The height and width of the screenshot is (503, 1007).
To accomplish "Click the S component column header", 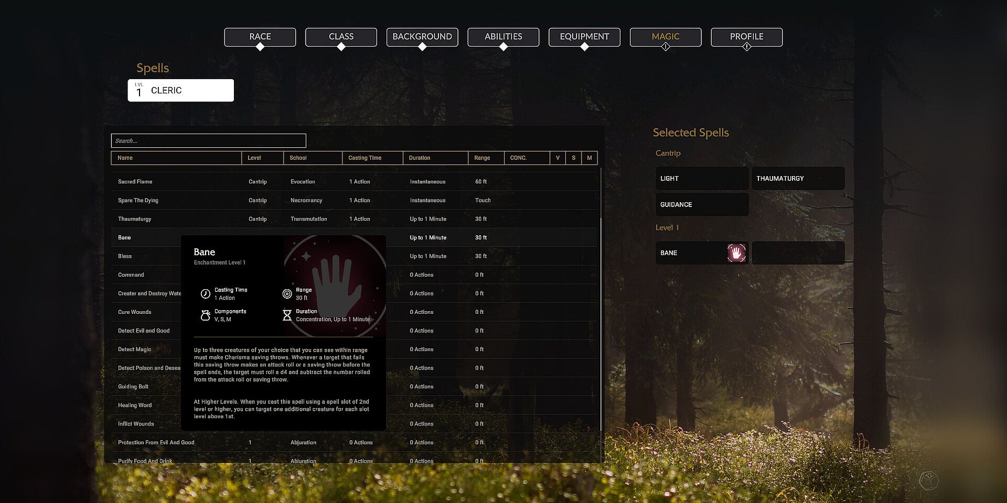I will click(x=573, y=158).
